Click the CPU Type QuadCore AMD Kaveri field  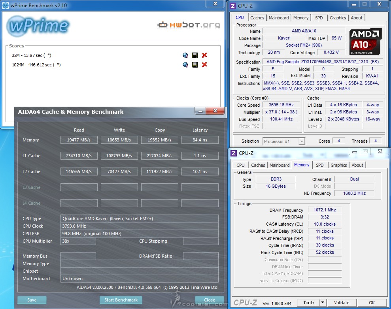(x=140, y=219)
